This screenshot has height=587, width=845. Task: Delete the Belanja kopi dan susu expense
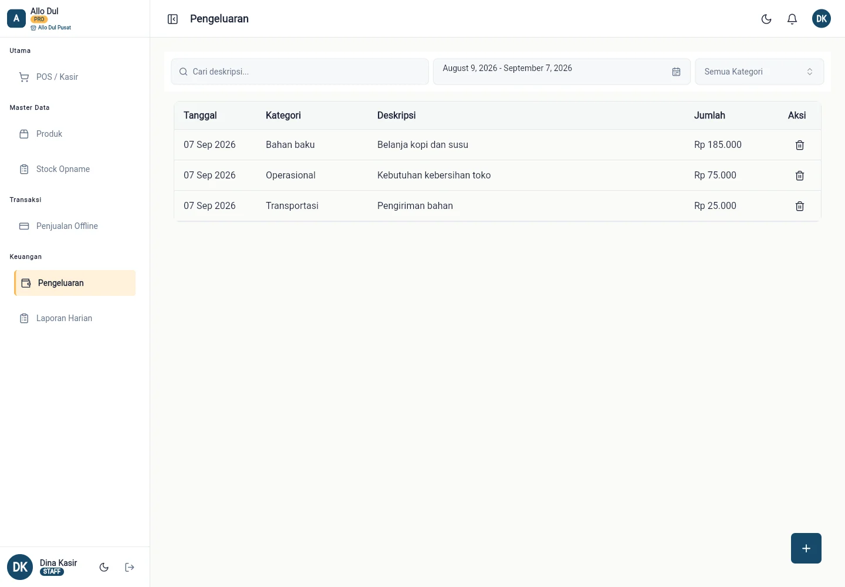800,145
